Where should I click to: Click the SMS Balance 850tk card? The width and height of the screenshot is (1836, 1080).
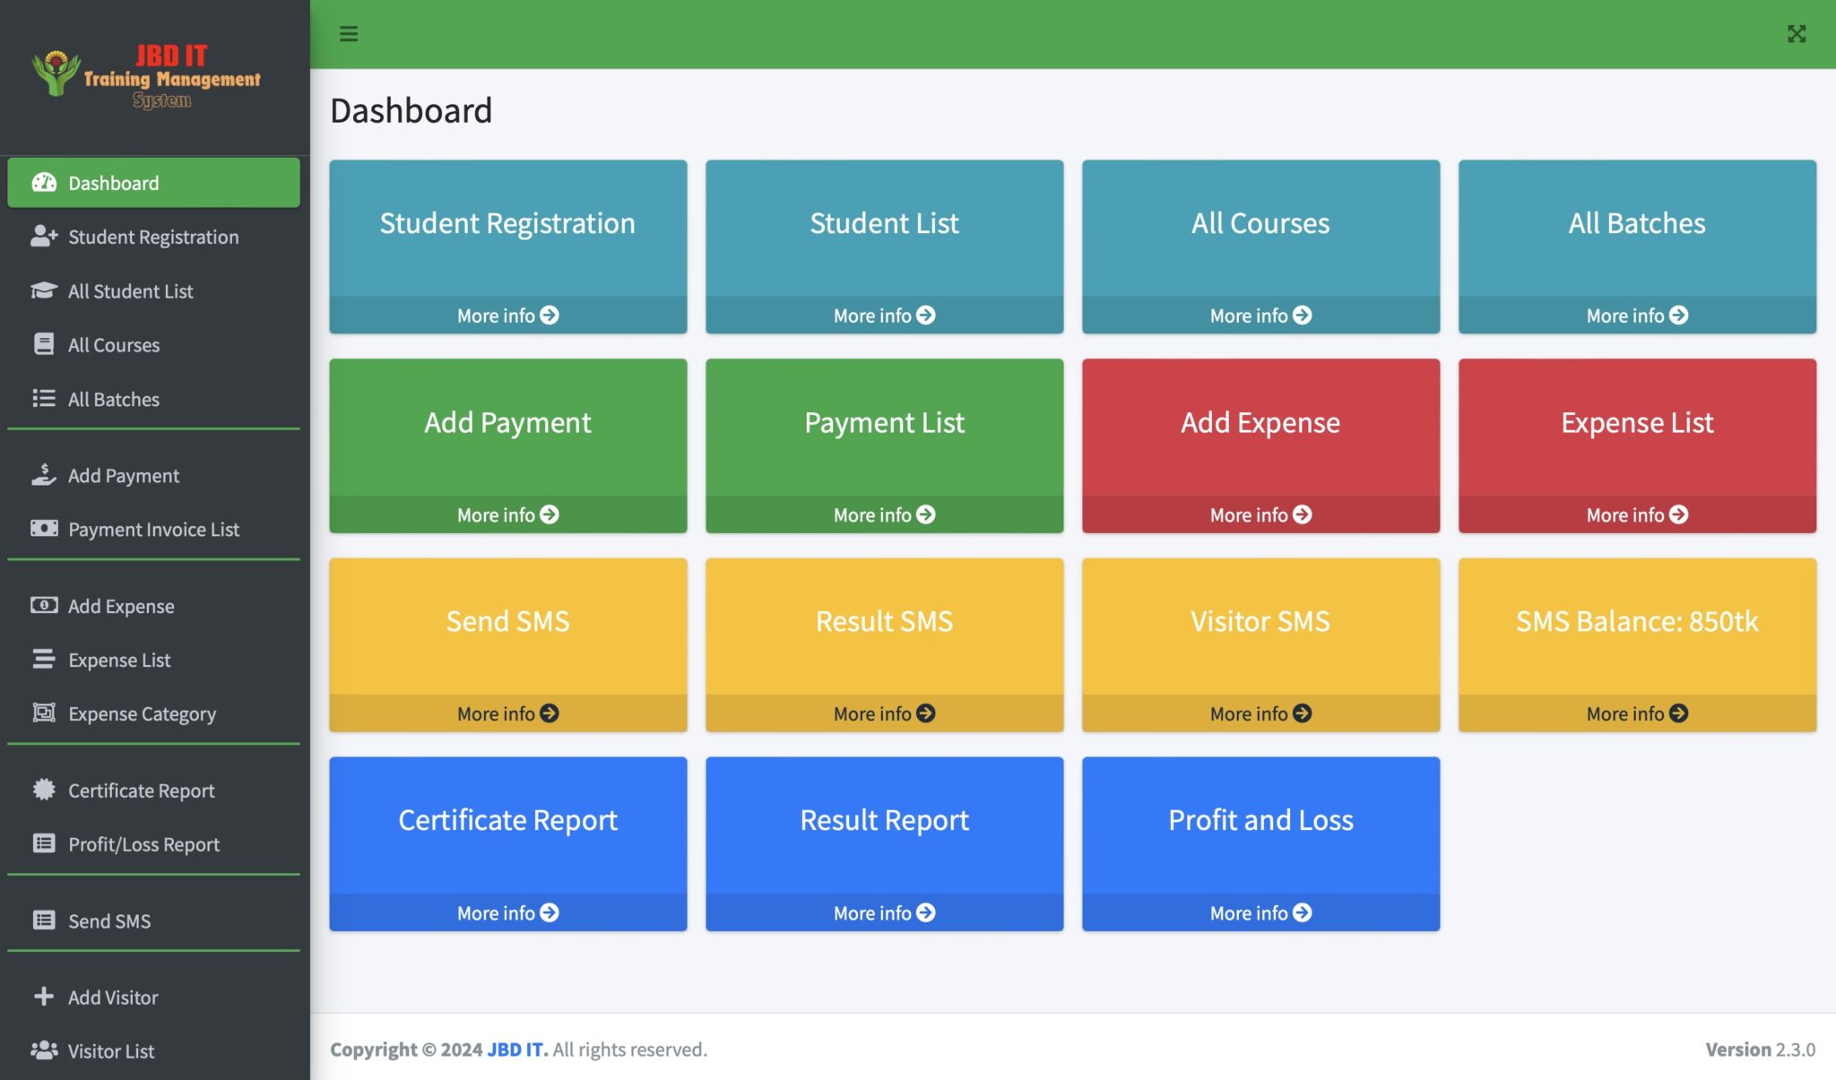pos(1636,622)
